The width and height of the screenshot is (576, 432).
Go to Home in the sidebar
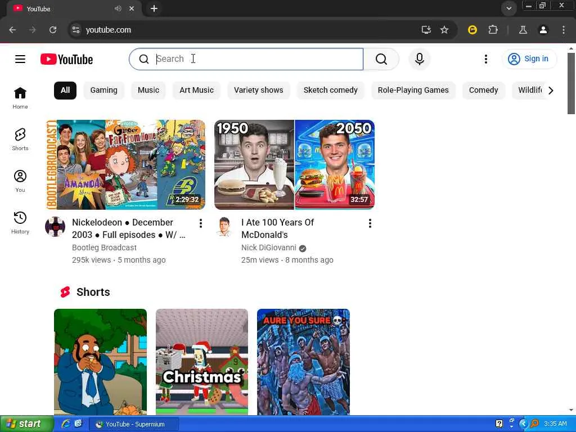[20, 98]
